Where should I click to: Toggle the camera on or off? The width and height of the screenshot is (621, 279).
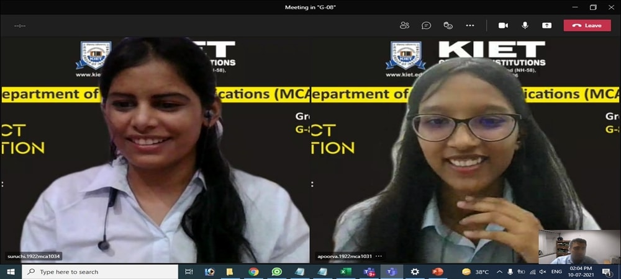pos(503,25)
